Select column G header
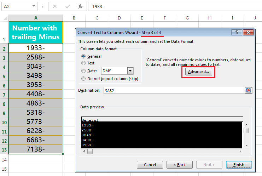The image size is (262, 176). (187, 18)
